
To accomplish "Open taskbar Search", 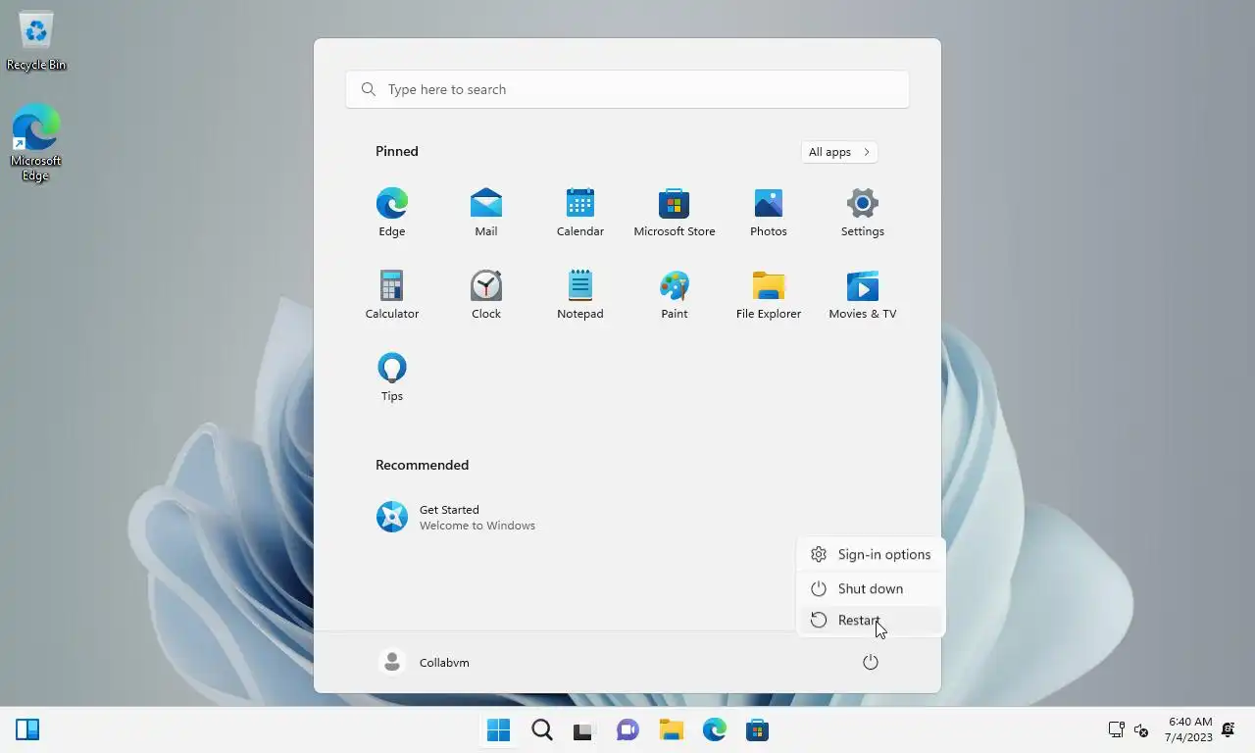I will 542,730.
